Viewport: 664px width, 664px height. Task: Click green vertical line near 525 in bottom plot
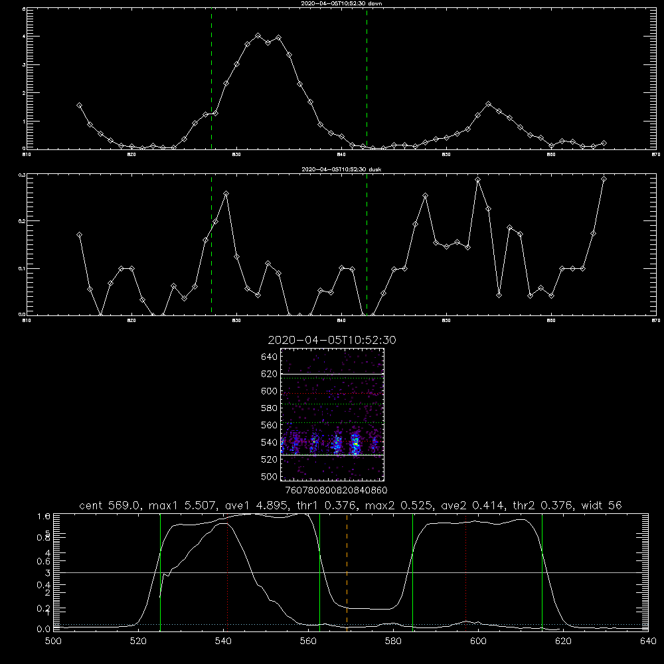coord(160,572)
